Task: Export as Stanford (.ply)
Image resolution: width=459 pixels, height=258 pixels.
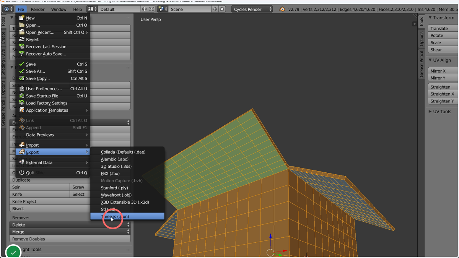Action: (127, 188)
